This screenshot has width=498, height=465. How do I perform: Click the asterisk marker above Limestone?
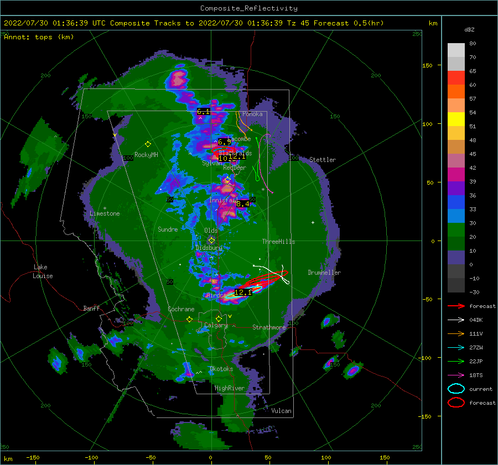pos(105,208)
